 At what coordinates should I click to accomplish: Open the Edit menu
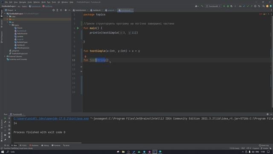[11, 2]
